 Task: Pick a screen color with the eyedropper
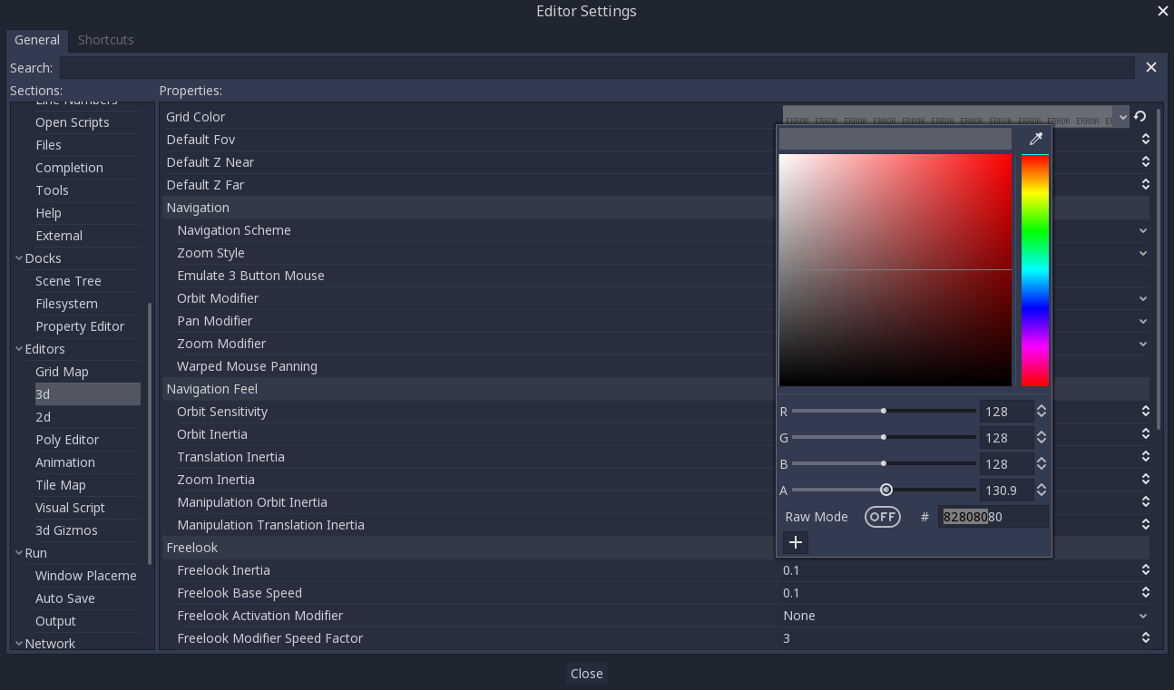[1035, 138]
